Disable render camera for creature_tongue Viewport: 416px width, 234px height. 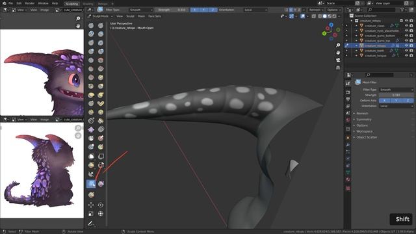pos(411,56)
